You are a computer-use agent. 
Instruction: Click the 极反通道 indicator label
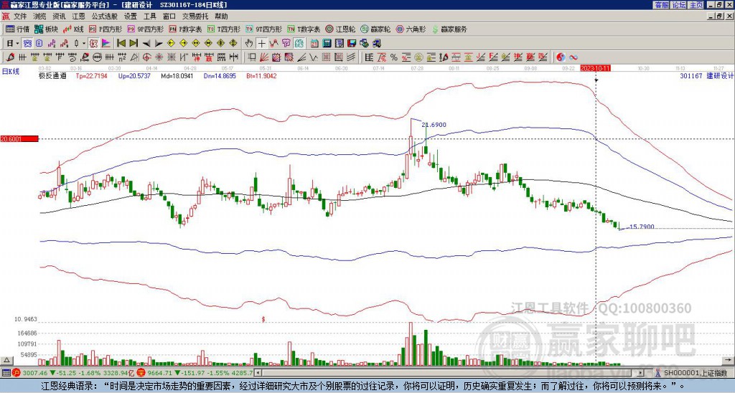click(x=52, y=75)
